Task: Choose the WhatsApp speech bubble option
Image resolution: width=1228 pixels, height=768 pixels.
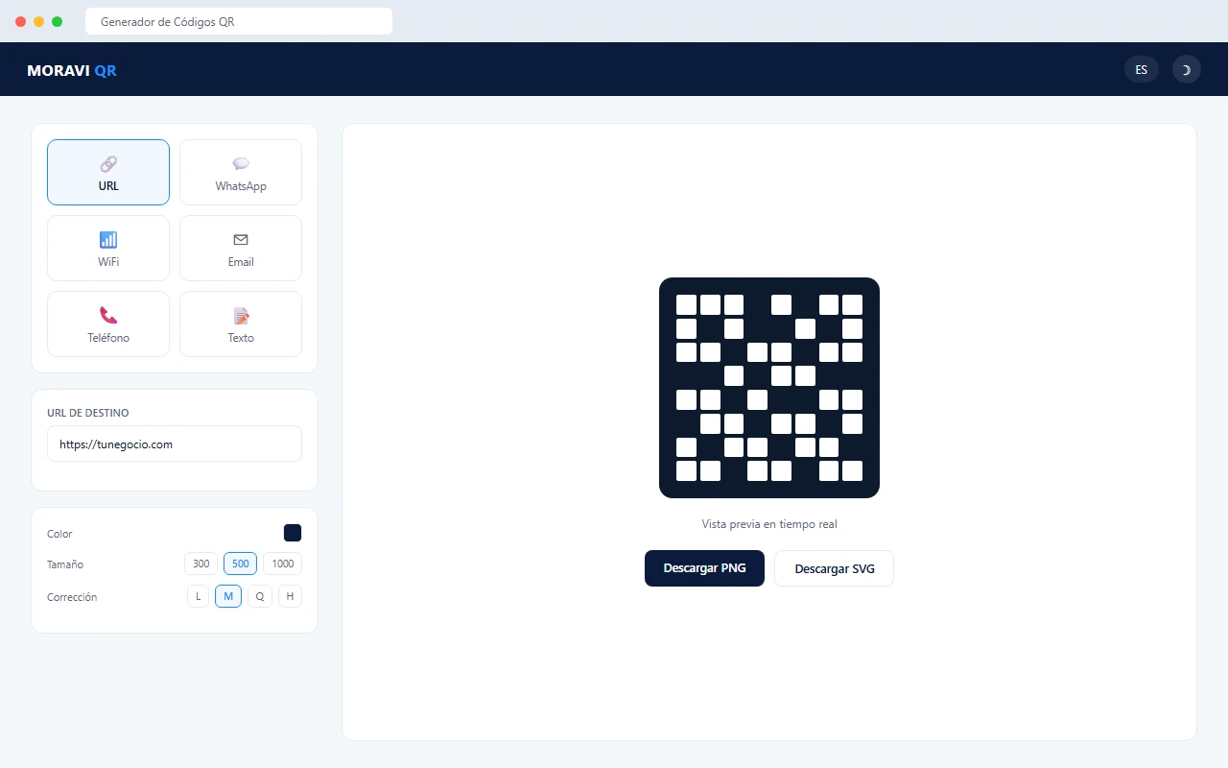Action: (x=241, y=173)
